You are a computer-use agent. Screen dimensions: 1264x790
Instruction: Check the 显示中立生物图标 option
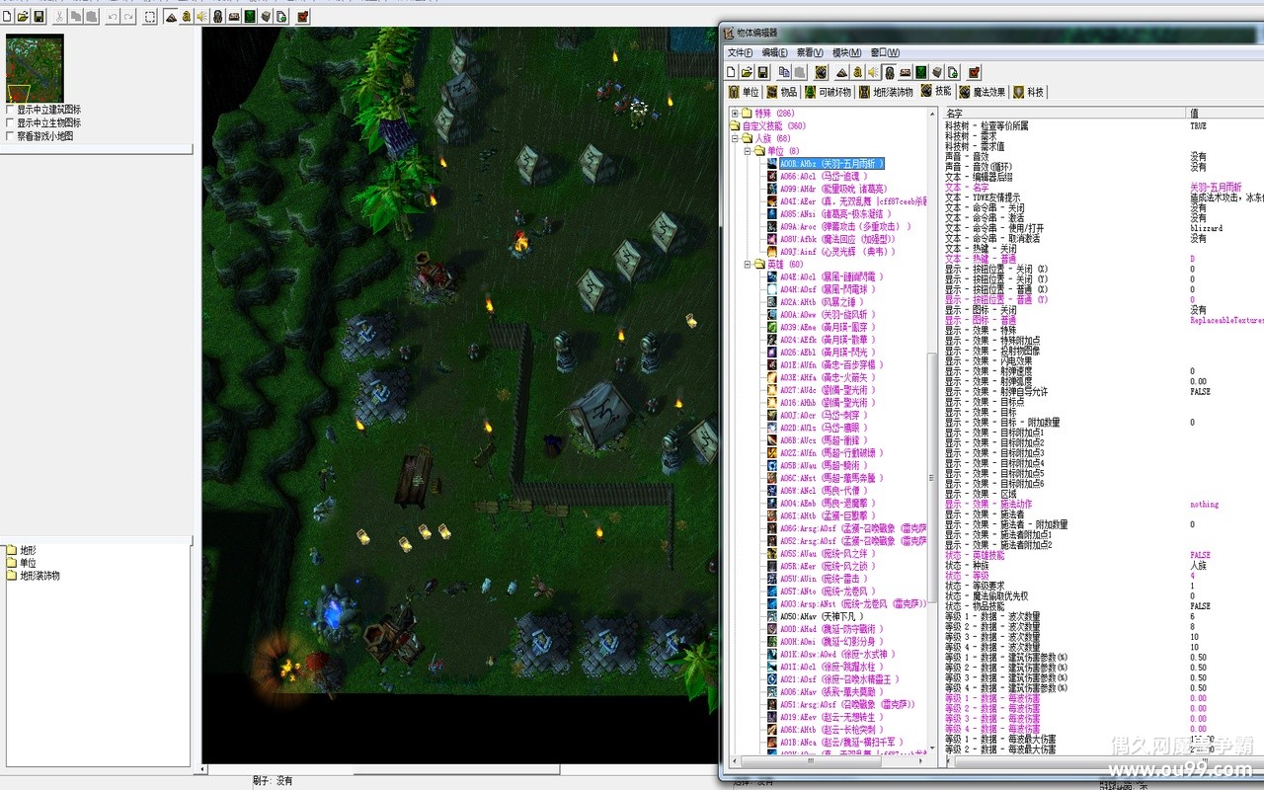coord(11,123)
